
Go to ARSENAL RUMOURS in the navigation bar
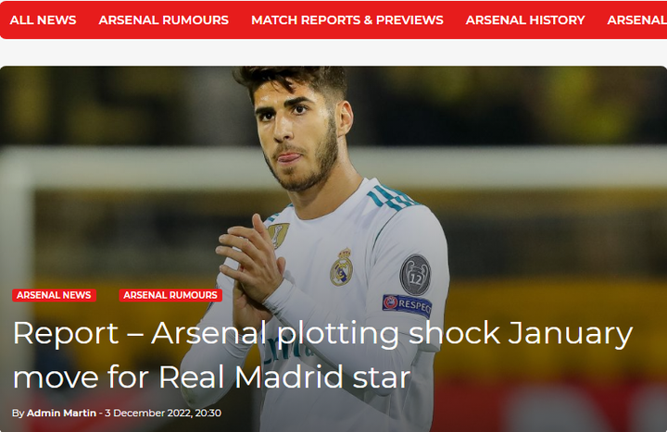tap(164, 20)
